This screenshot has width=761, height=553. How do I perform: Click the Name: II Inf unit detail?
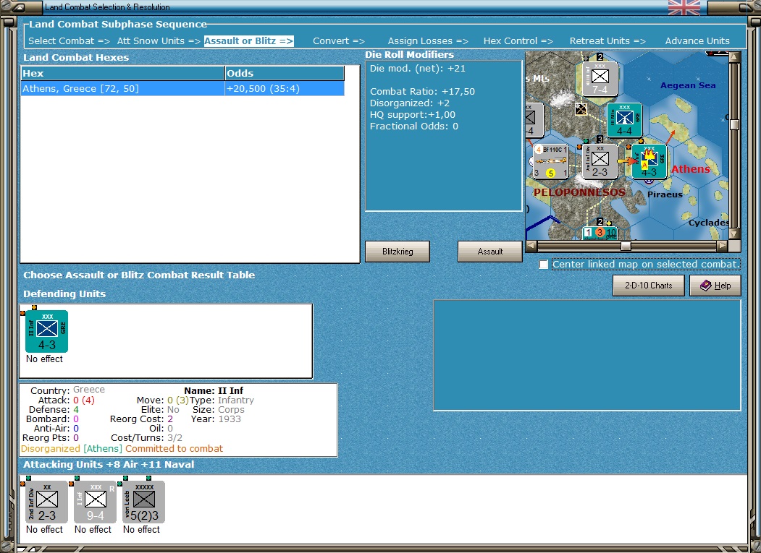coord(214,390)
